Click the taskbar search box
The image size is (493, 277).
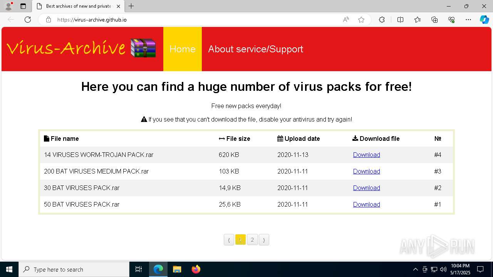pyautogui.click(x=74, y=269)
